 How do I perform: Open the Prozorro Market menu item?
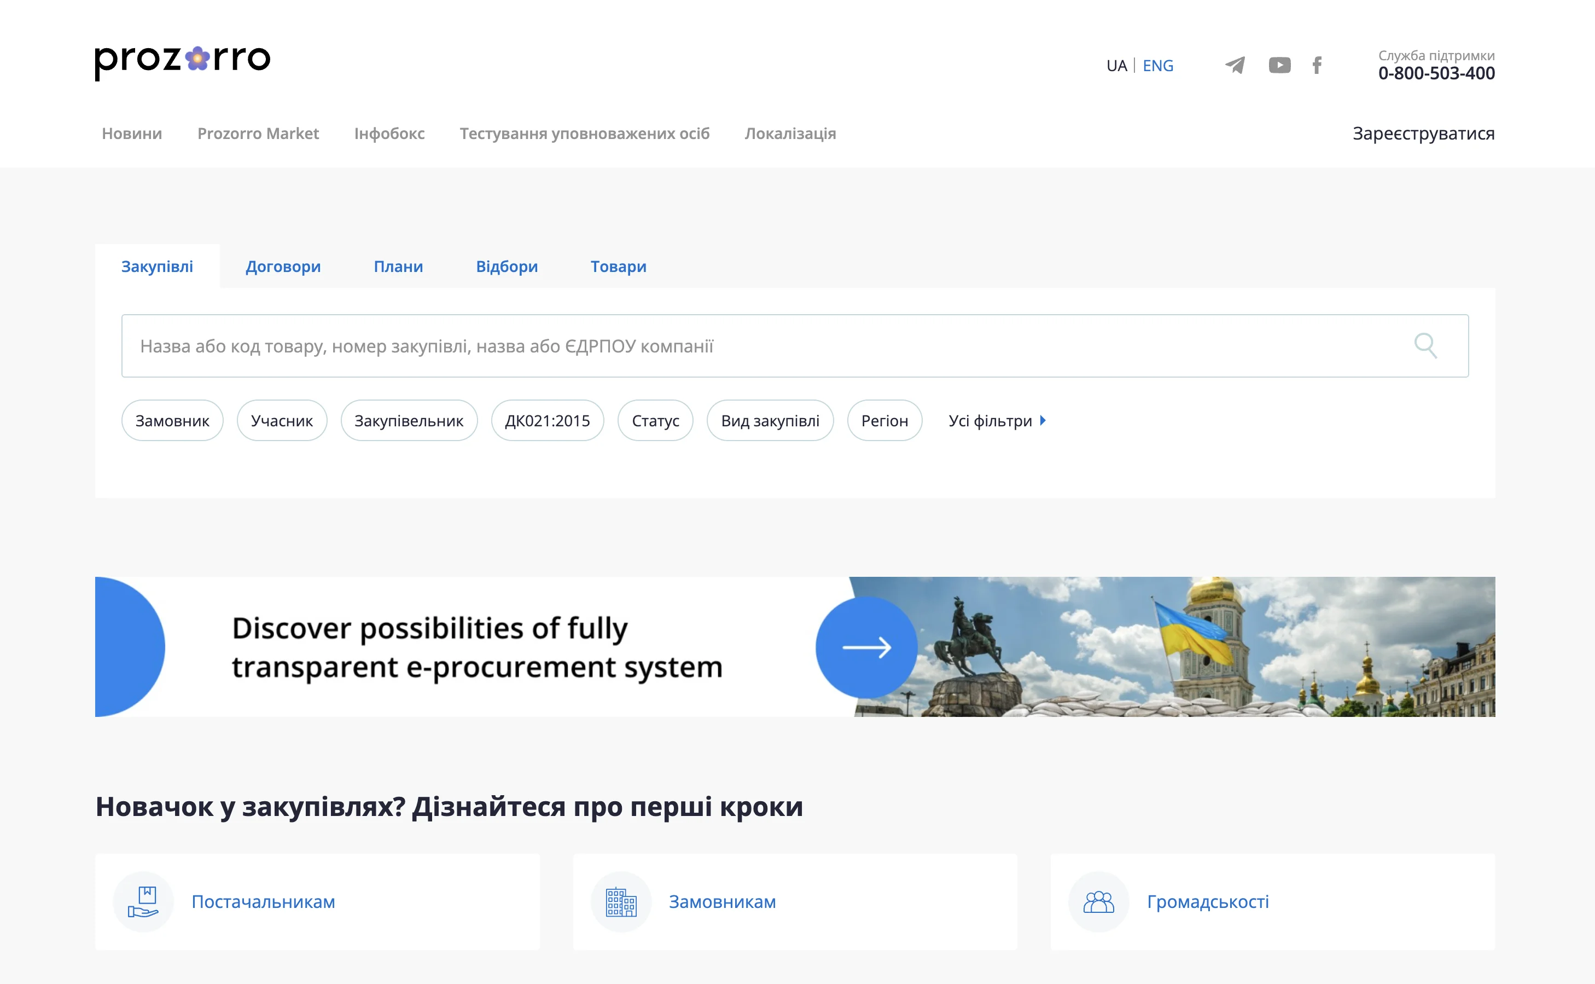(x=258, y=134)
